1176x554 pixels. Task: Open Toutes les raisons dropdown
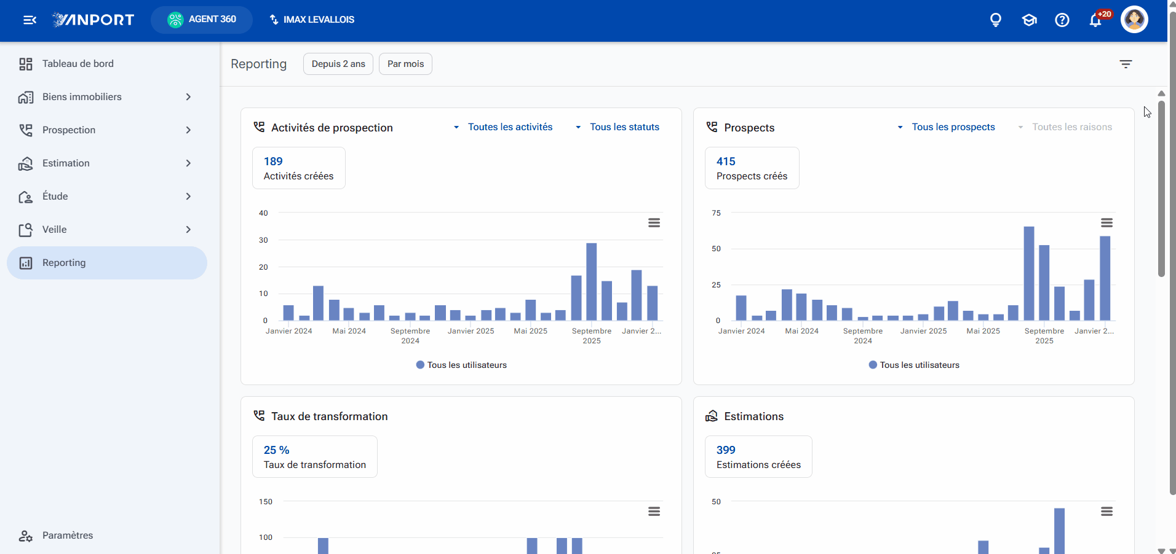[x=1065, y=127]
